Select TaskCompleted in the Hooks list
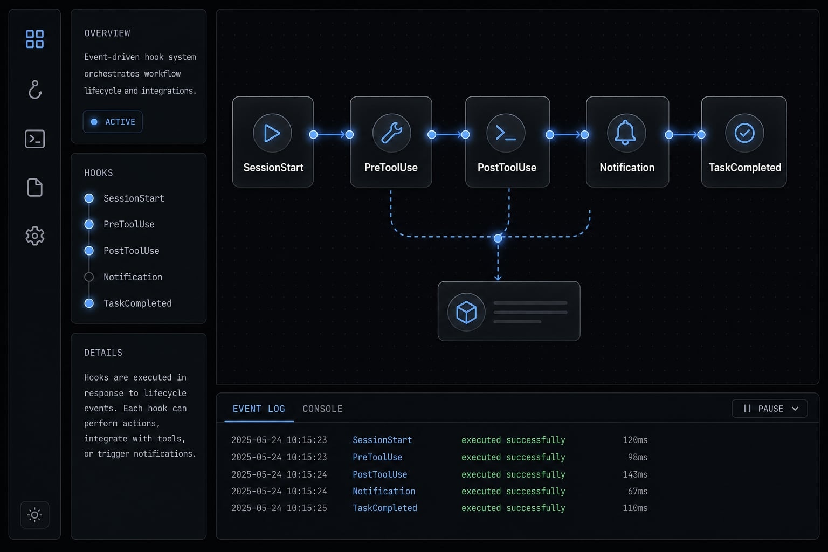Screen dimensions: 828x552 tap(137, 303)
